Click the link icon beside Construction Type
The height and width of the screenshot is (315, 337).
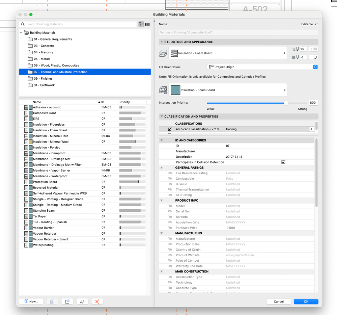(x=170, y=277)
